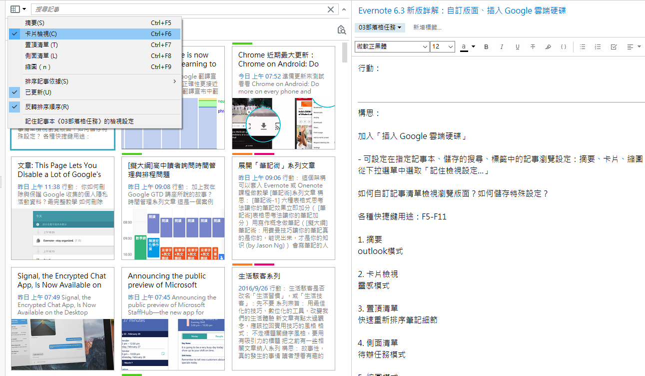The image size is (645, 376).
Task: Open the 生活駭客系列 note card
Action: pyautogui.click(x=283, y=318)
